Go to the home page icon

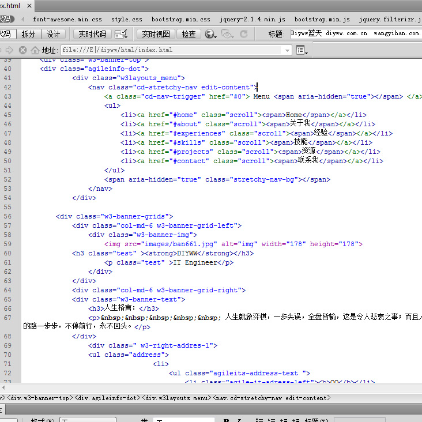tap(35, 50)
